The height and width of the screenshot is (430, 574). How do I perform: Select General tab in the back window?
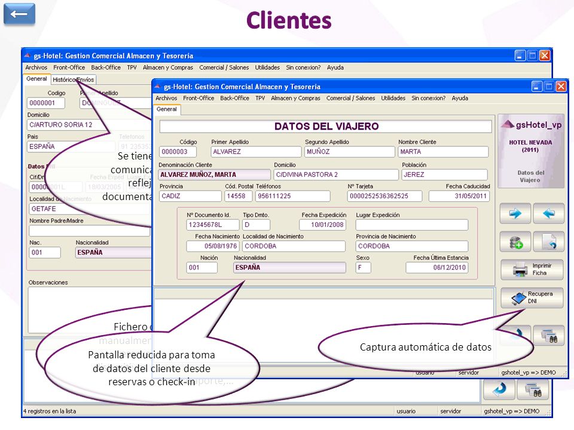[x=36, y=79]
